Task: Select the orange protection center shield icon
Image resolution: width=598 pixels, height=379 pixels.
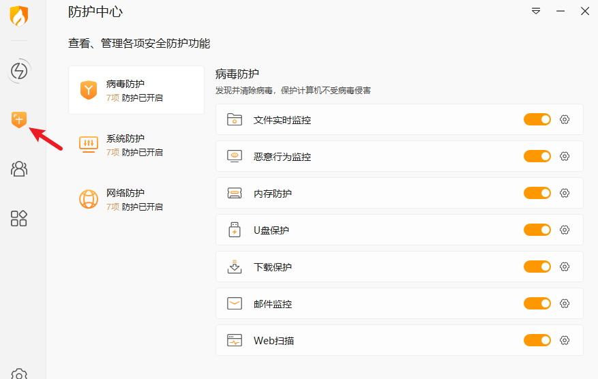Action: (x=18, y=120)
